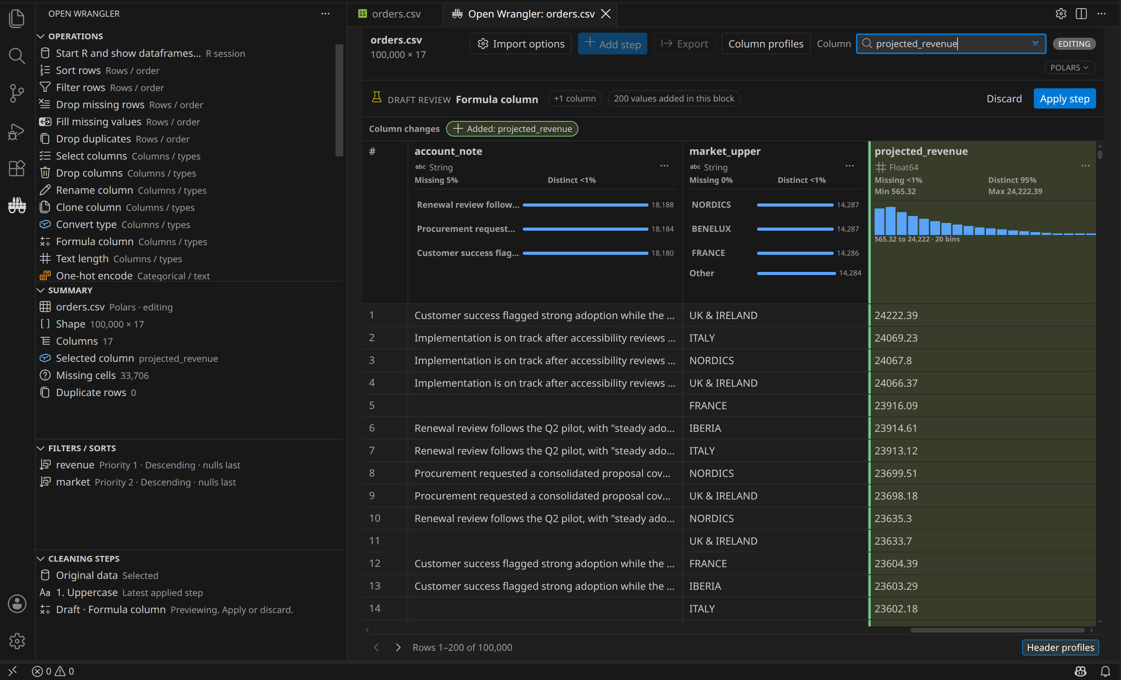Select the Filter rows operation
This screenshot has width=1121, height=680.
tap(189, 87)
